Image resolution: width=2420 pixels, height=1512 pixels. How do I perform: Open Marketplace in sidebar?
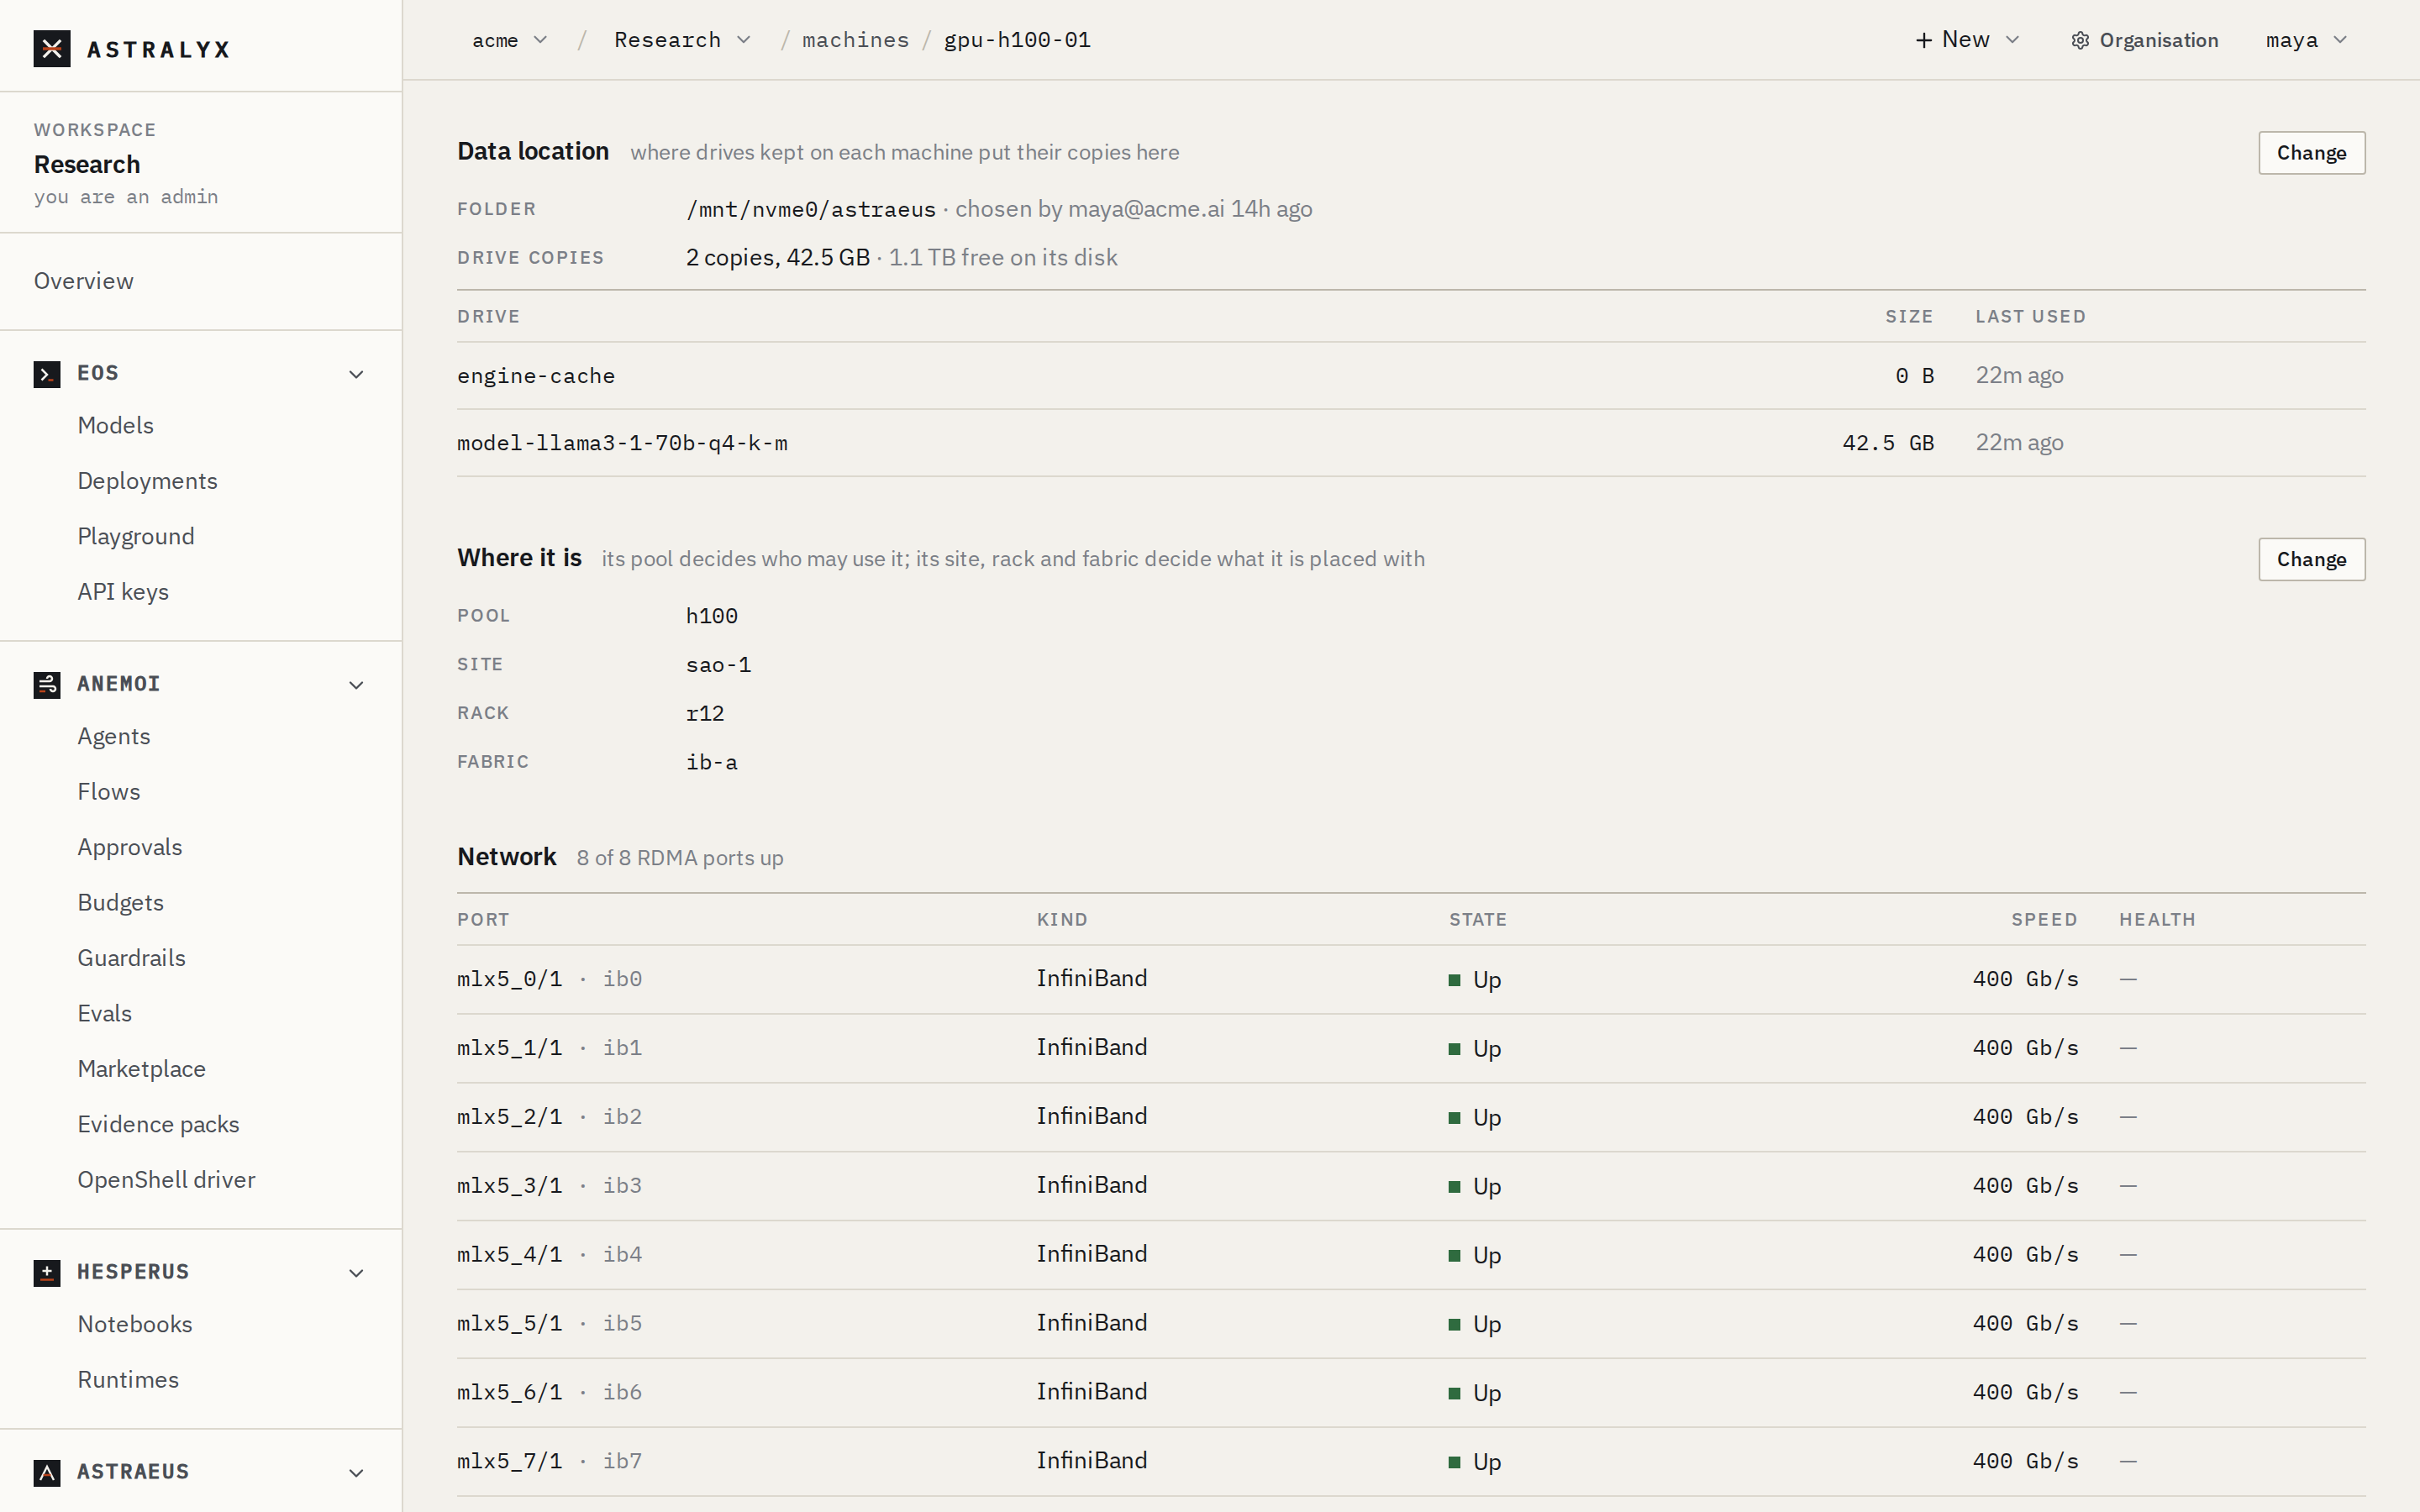click(x=142, y=1069)
